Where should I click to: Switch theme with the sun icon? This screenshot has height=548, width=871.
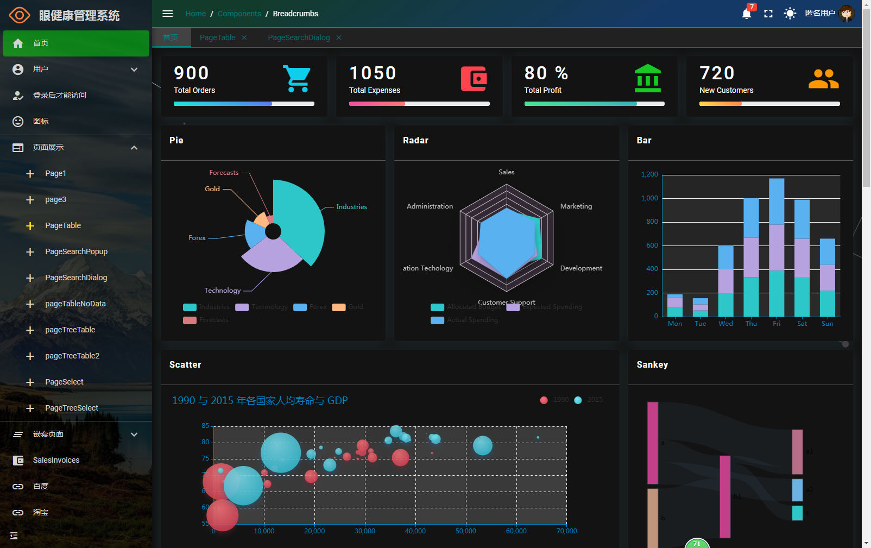coord(790,14)
